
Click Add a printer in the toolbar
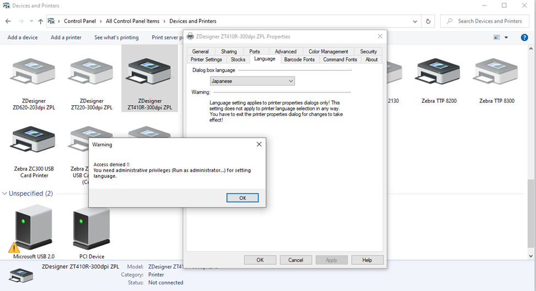(x=66, y=37)
